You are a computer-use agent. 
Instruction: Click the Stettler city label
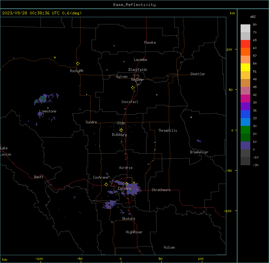198,74
